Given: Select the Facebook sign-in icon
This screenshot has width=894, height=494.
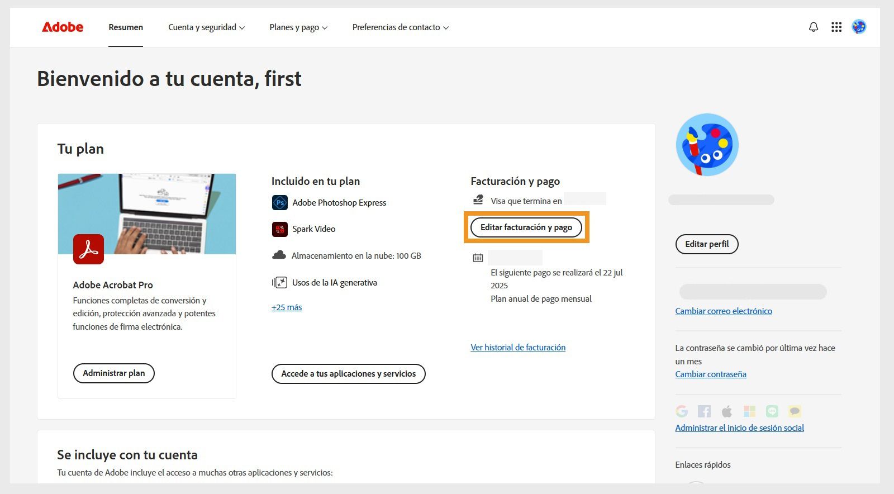Looking at the screenshot, I should 705,411.
